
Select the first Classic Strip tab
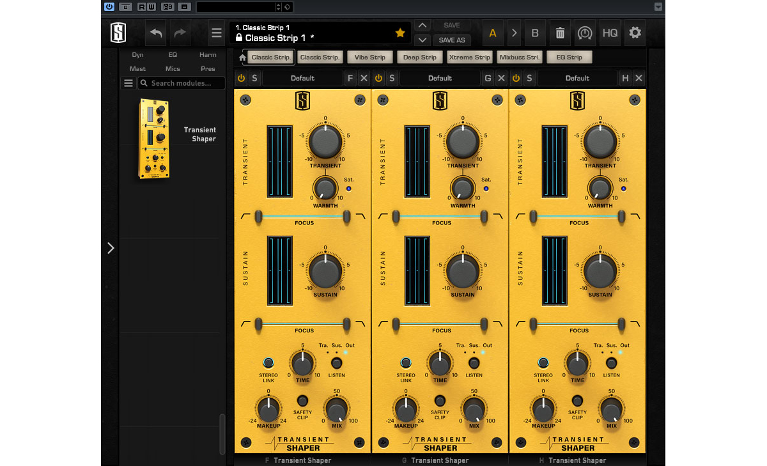click(x=271, y=58)
